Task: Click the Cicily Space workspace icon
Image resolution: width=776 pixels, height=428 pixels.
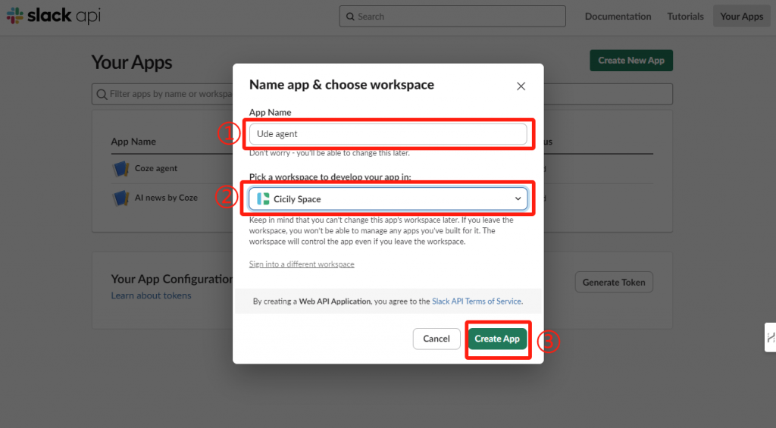Action: pos(263,199)
